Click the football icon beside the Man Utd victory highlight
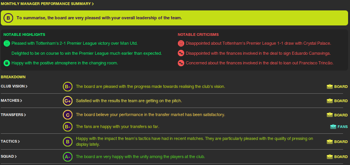The height and width of the screenshot is (165, 350). tap(7, 43)
